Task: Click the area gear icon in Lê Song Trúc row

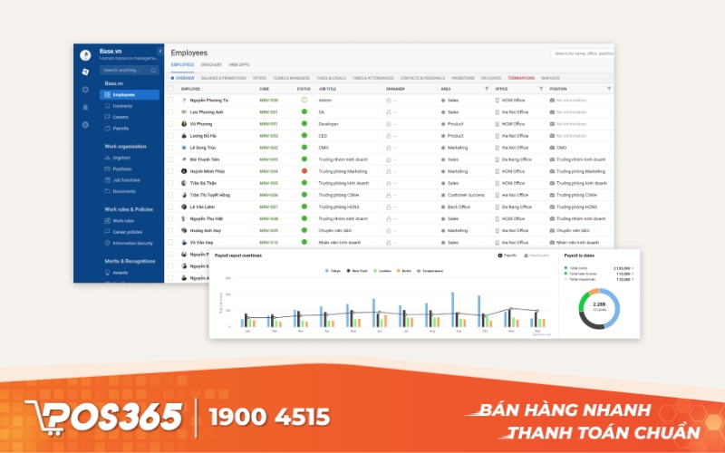Action: tap(443, 148)
